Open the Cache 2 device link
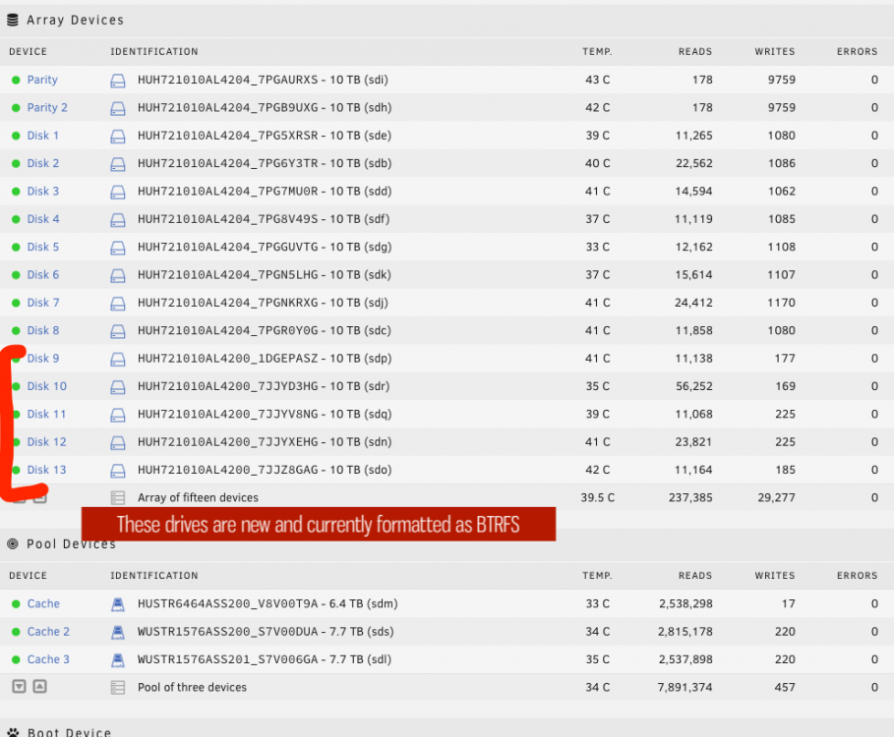Image resolution: width=894 pixels, height=737 pixels. (48, 632)
